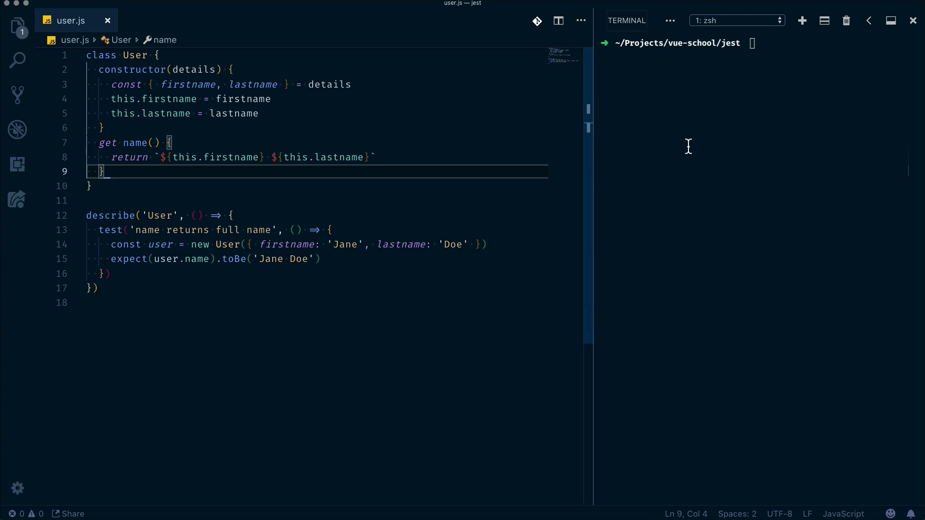925x520 pixels.
Task: Change language mode from JavaScript
Action: (843, 514)
